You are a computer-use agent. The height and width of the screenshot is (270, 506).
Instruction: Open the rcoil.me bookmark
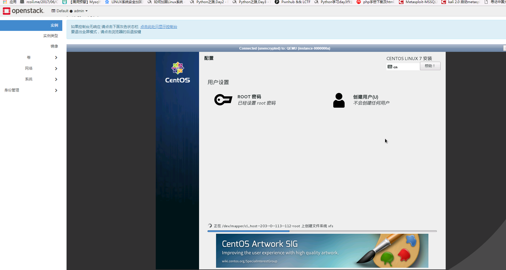click(x=39, y=2)
